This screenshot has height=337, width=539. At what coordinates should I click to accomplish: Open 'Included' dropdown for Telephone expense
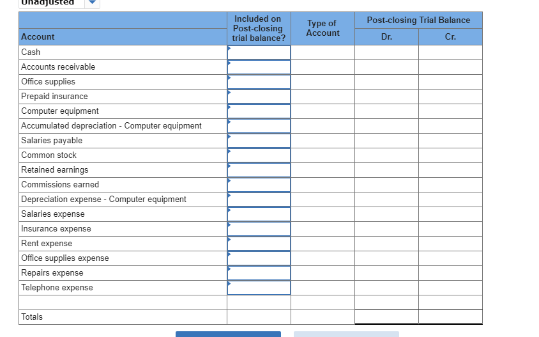point(259,288)
